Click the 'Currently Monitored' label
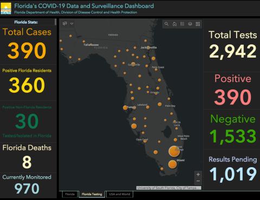This screenshot has height=200, width=260. click(x=27, y=177)
